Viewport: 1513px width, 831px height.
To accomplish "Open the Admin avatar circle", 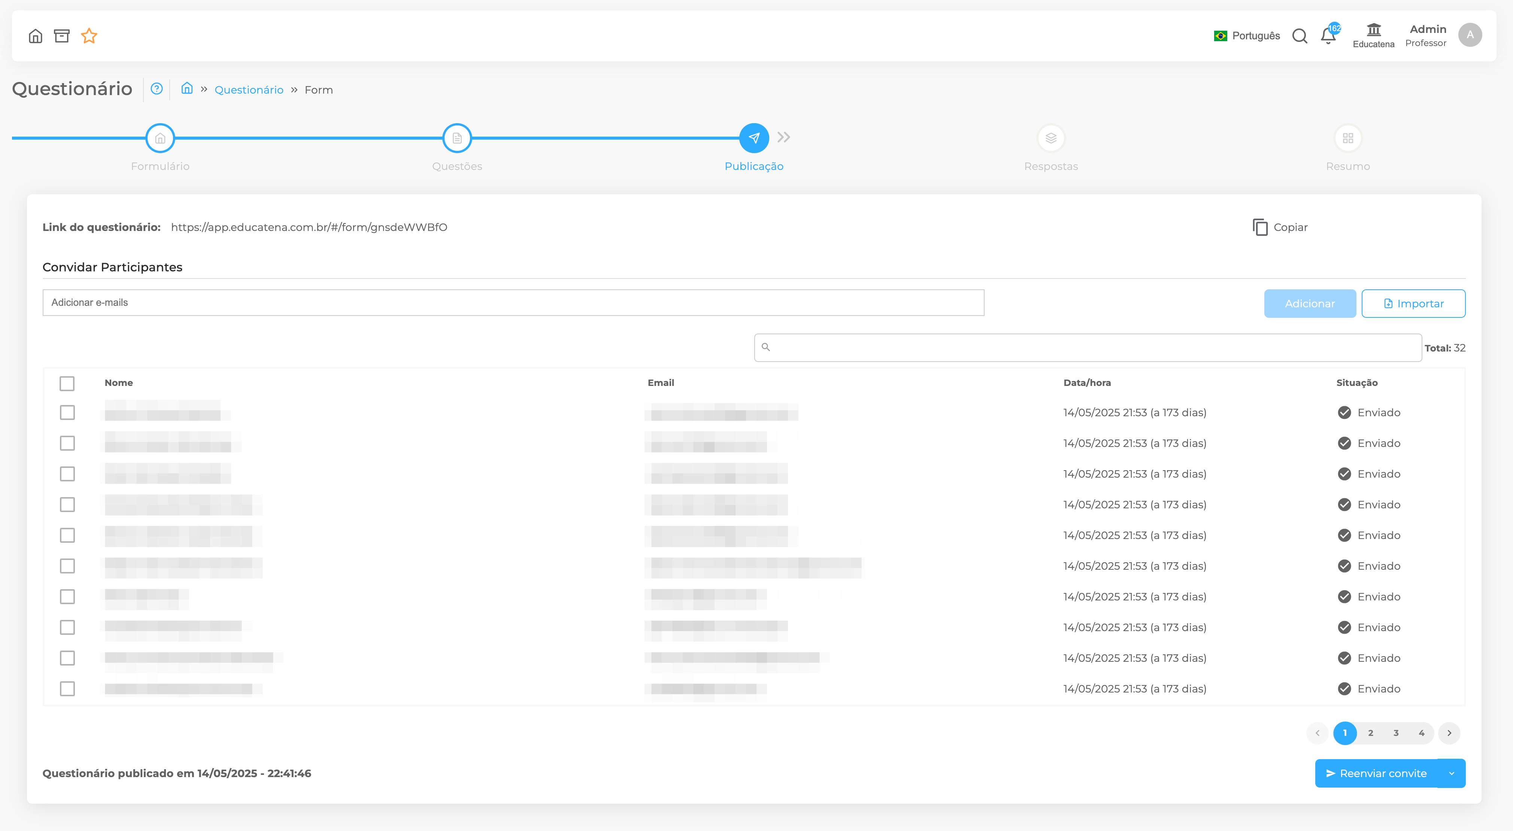I will click(x=1470, y=35).
